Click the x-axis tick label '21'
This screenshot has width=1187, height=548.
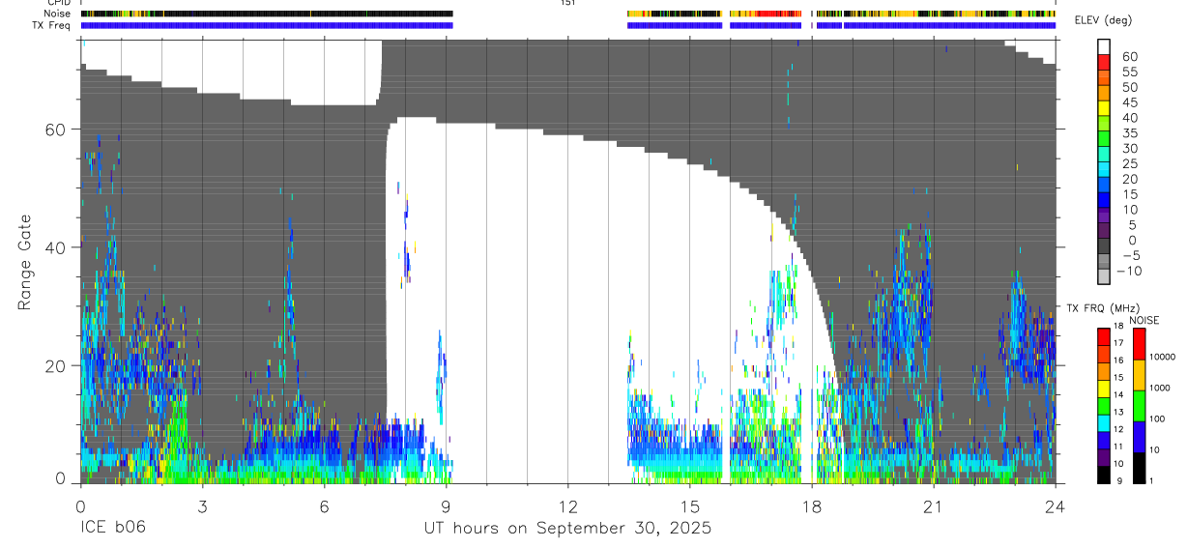tap(934, 506)
